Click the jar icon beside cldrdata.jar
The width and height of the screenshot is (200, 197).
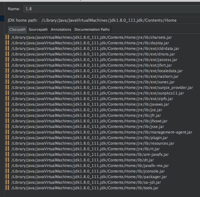pyautogui.click(x=7, y=49)
